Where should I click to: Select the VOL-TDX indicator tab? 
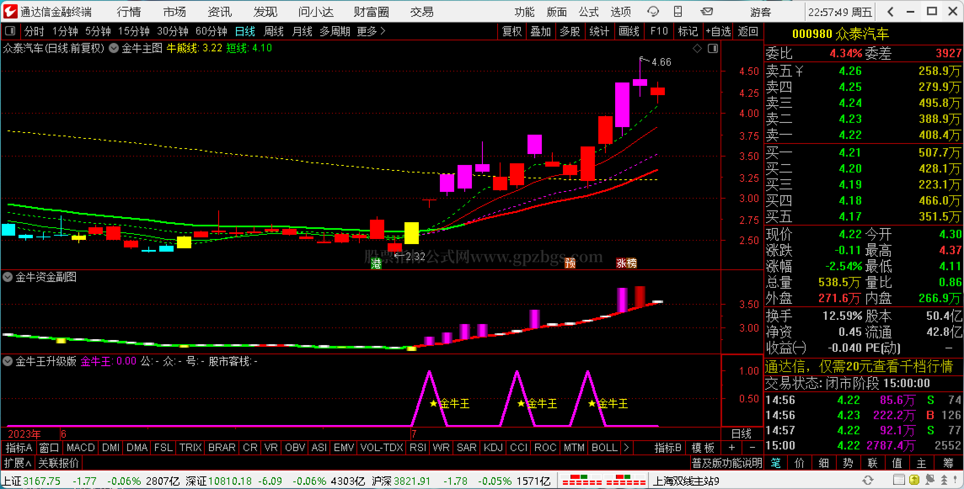click(x=382, y=447)
